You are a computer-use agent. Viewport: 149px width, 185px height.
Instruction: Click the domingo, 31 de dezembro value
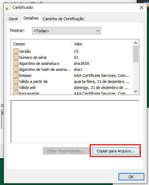(x=101, y=88)
